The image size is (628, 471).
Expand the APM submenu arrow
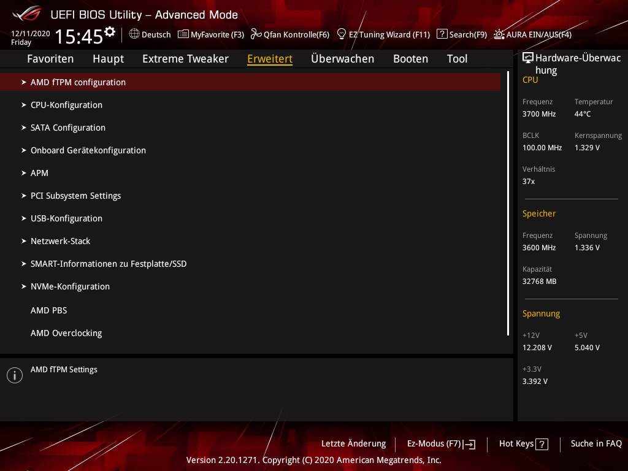click(24, 173)
